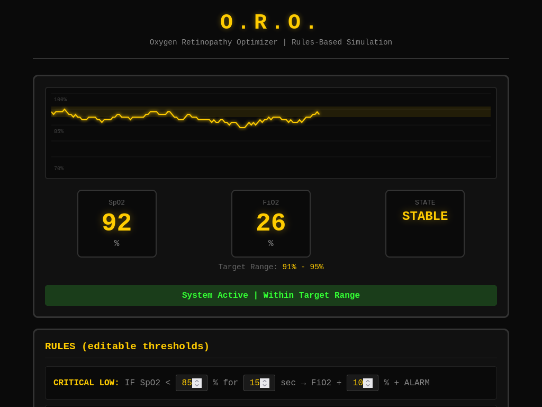Click the RULES editable thresholds heading
The image size is (542, 407).
[x=127, y=346]
